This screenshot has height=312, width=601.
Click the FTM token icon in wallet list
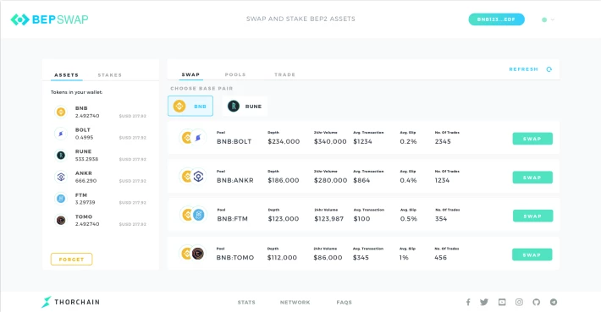[61, 199]
